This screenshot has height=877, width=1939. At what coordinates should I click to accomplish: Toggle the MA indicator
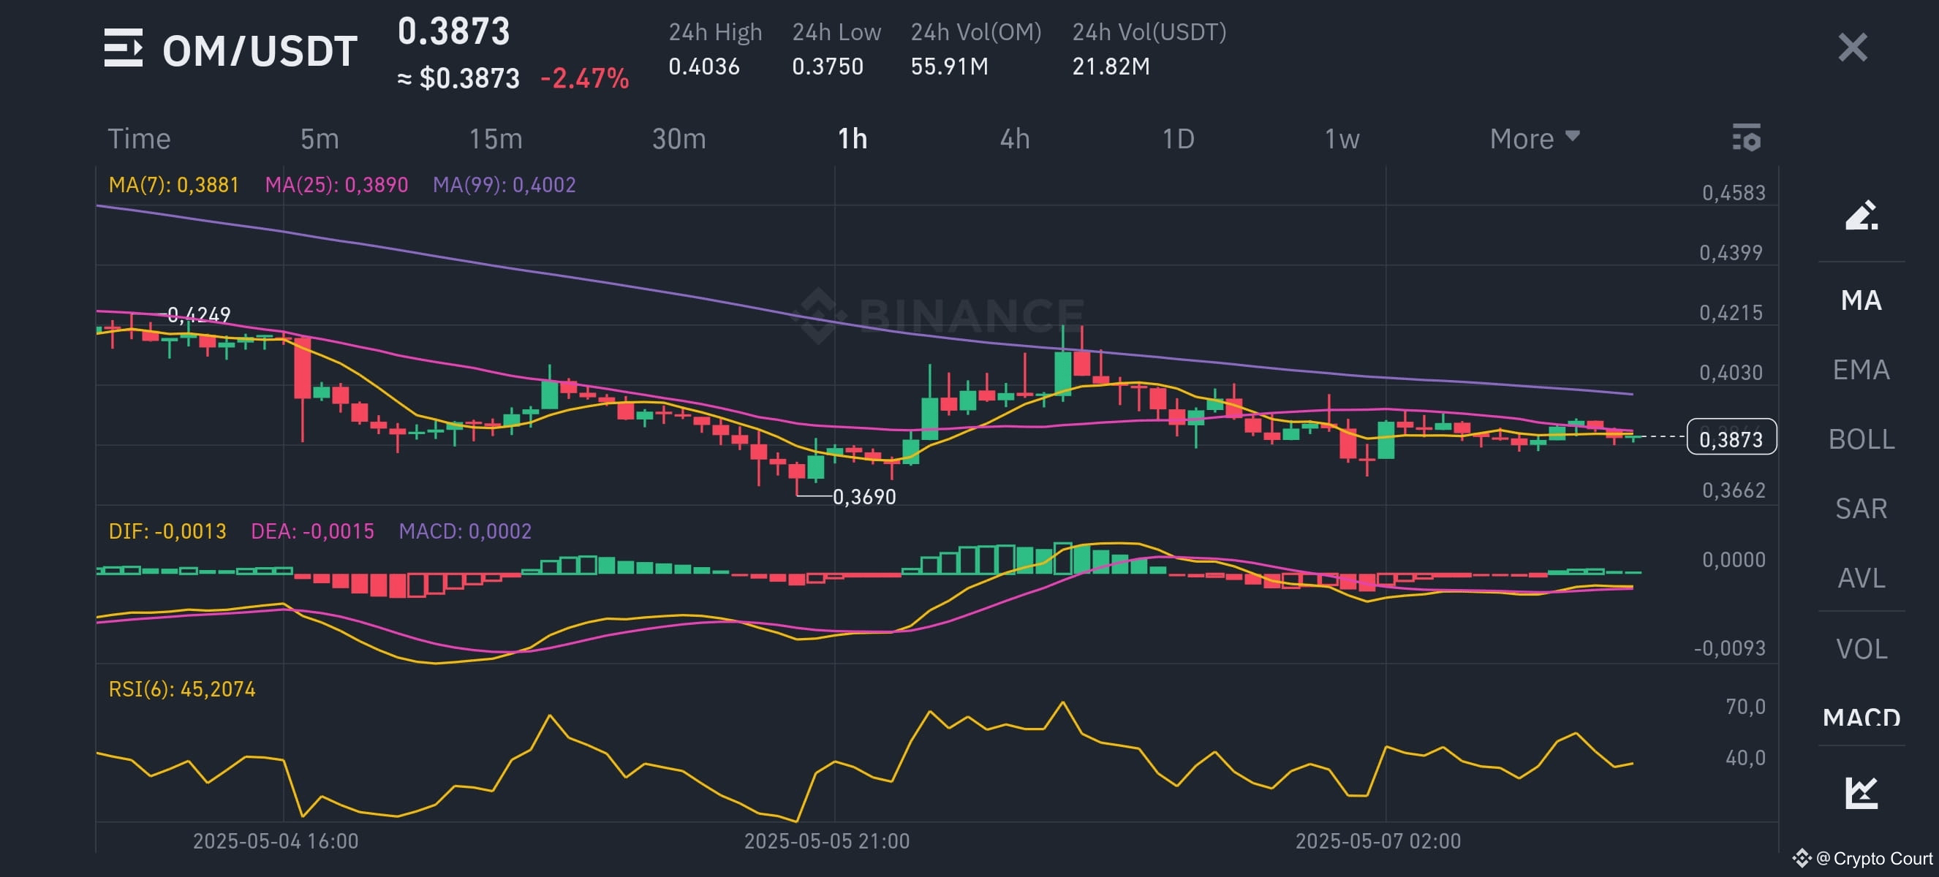[x=1861, y=300]
